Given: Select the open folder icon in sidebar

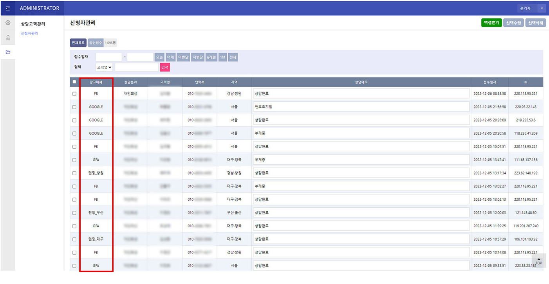Looking at the screenshot, I should [x=8, y=52].
